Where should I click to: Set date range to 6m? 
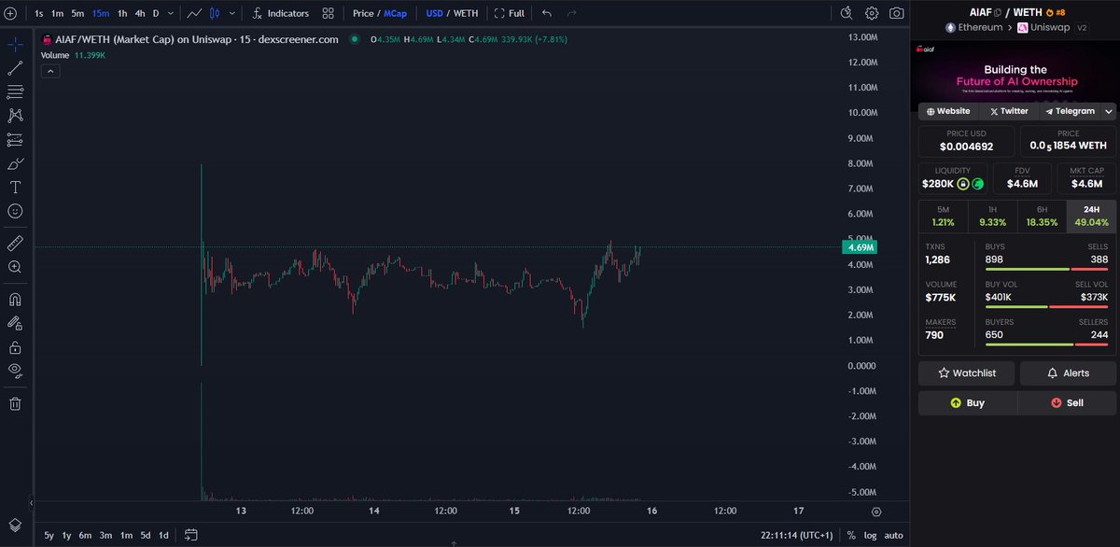coord(85,535)
